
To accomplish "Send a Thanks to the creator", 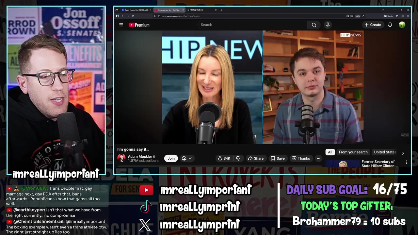I will (301, 158).
